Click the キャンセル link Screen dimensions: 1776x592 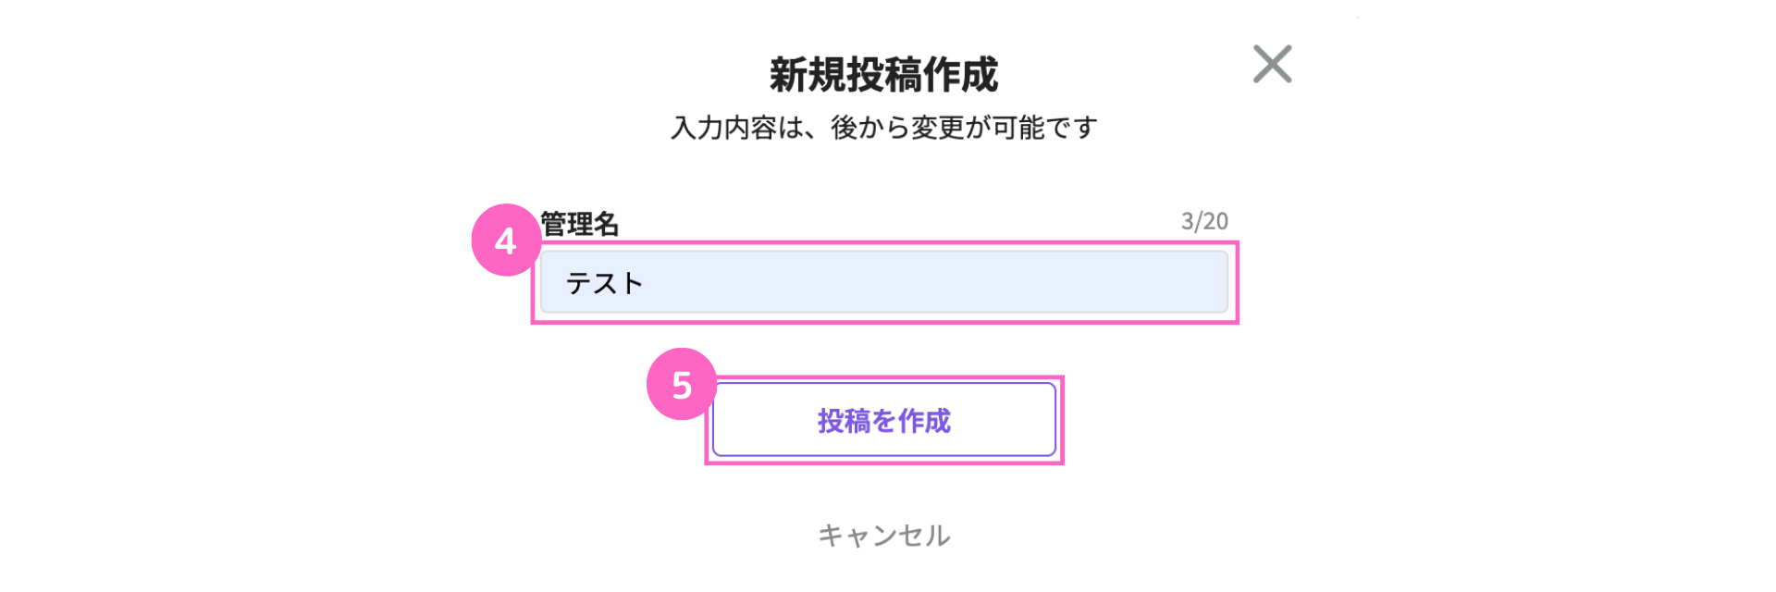pyautogui.click(x=883, y=535)
